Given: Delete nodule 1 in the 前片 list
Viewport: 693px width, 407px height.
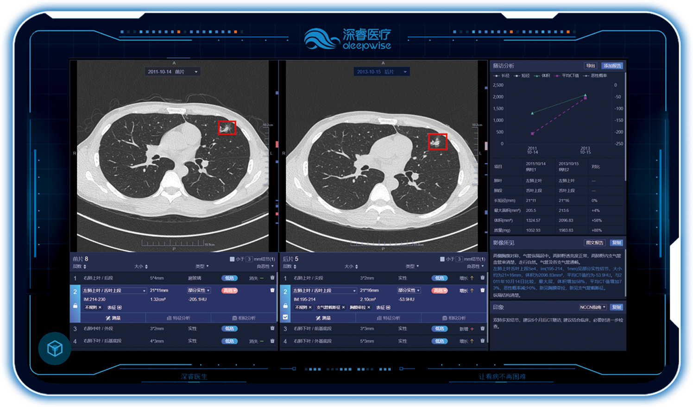Looking at the screenshot, I should tap(272, 278).
